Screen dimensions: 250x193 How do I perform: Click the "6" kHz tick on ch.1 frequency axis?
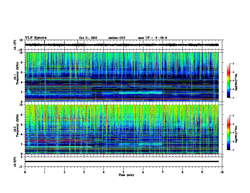tap(22, 72)
